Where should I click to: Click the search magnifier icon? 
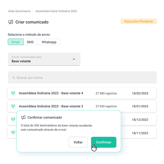tap(14, 78)
